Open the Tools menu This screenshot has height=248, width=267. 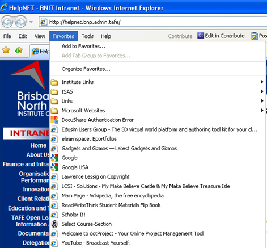(x=88, y=36)
